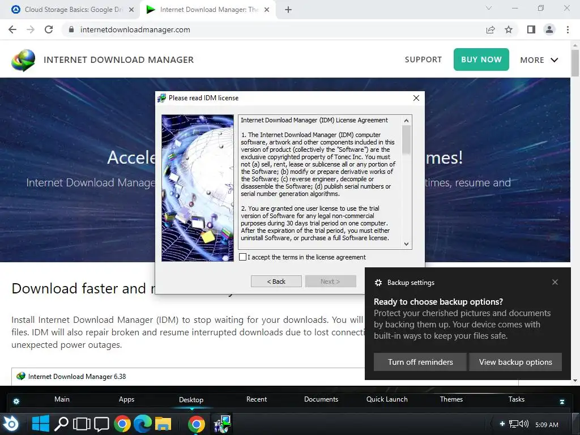Click the network icon in system tray
The image size is (580, 435).
coord(514,424)
